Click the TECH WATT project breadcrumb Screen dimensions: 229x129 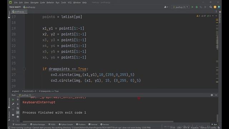tap(15, 7)
